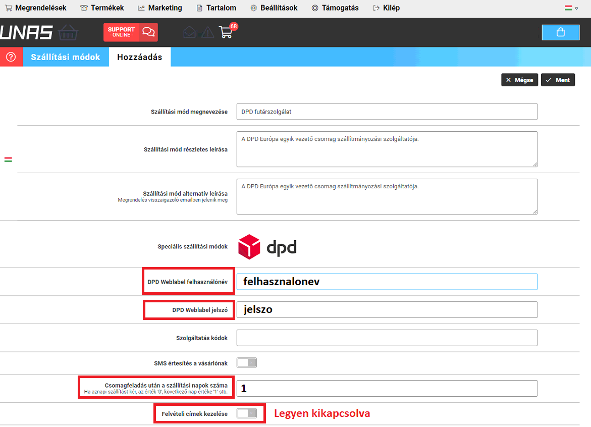Click the Szállítási mód megnevezése field
Image resolution: width=591 pixels, height=427 pixels.
(x=387, y=112)
